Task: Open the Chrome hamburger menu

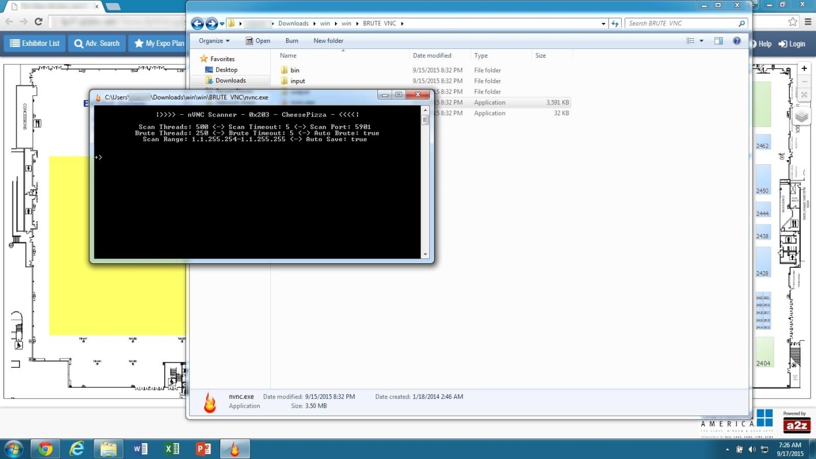Action: tap(808, 22)
